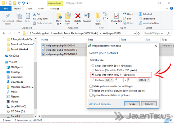The image size is (174, 123).
Task: Sort files by the Name column header
Action: click(x=45, y=40)
